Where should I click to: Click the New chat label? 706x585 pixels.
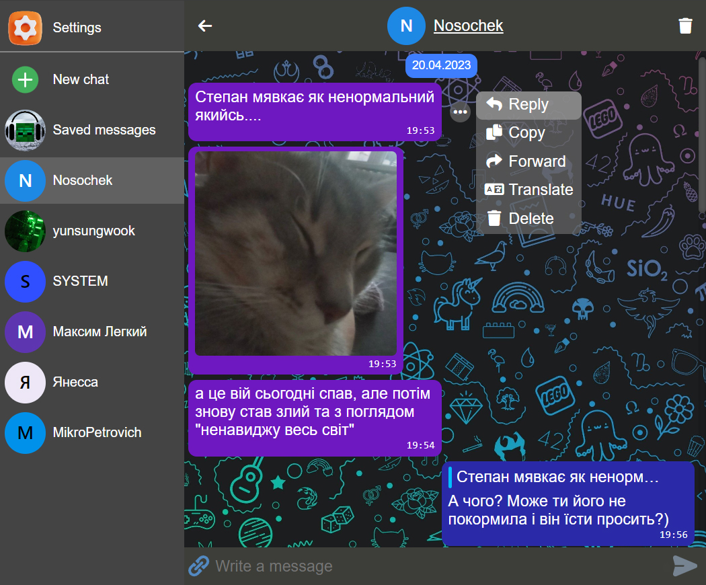(81, 79)
